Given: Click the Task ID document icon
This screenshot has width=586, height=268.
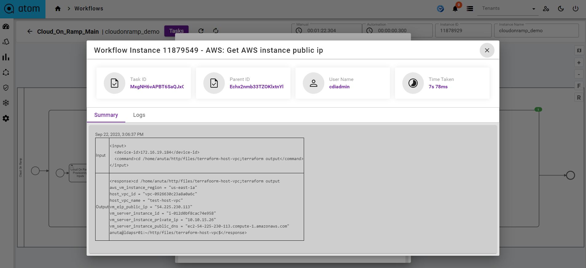Looking at the screenshot, I should [x=115, y=83].
